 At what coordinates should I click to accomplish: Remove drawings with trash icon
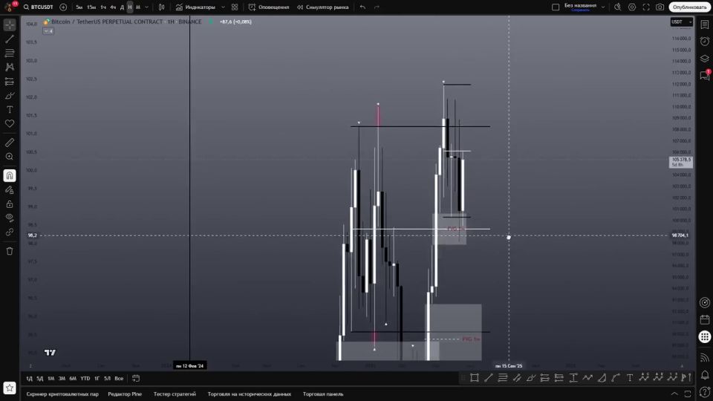click(10, 251)
